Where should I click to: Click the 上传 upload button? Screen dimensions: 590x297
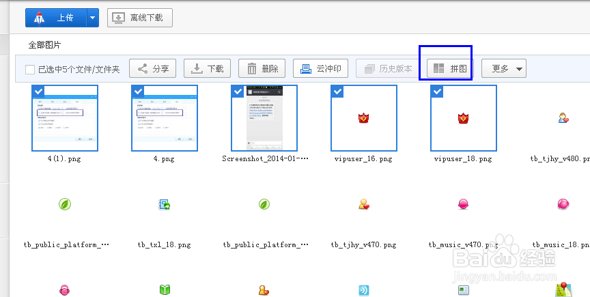tap(56, 18)
